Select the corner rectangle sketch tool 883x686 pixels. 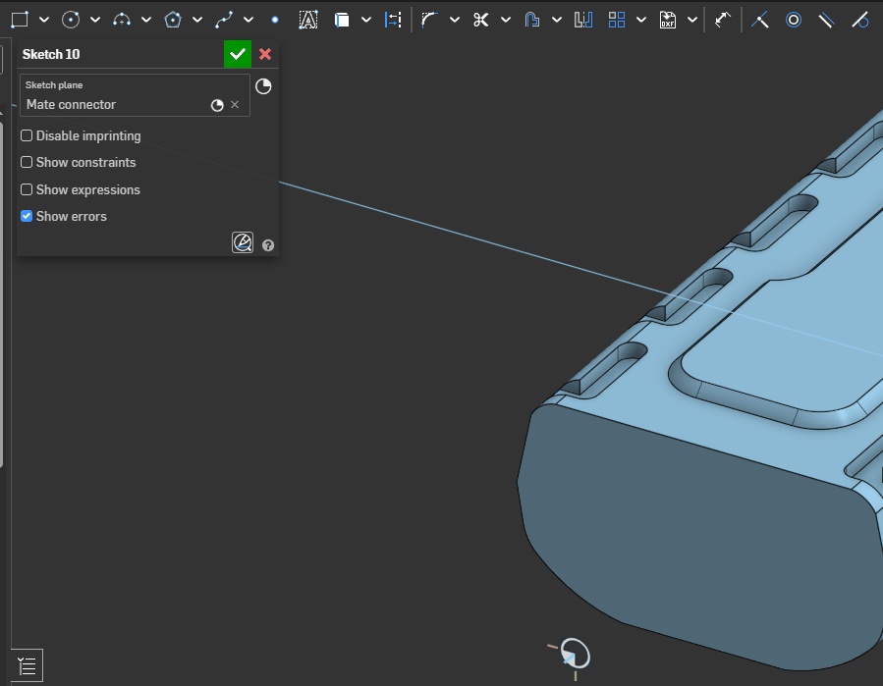[21, 20]
